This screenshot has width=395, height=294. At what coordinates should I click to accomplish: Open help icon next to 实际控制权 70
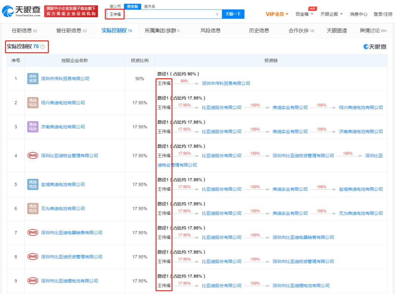pyautogui.click(x=42, y=46)
